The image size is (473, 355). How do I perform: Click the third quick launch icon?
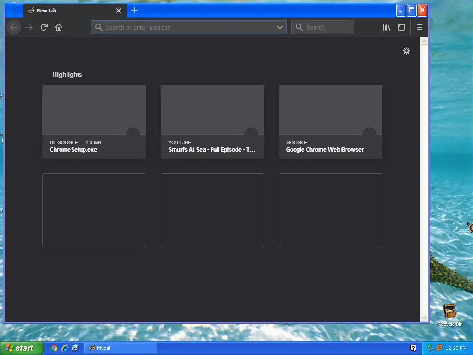(75, 348)
